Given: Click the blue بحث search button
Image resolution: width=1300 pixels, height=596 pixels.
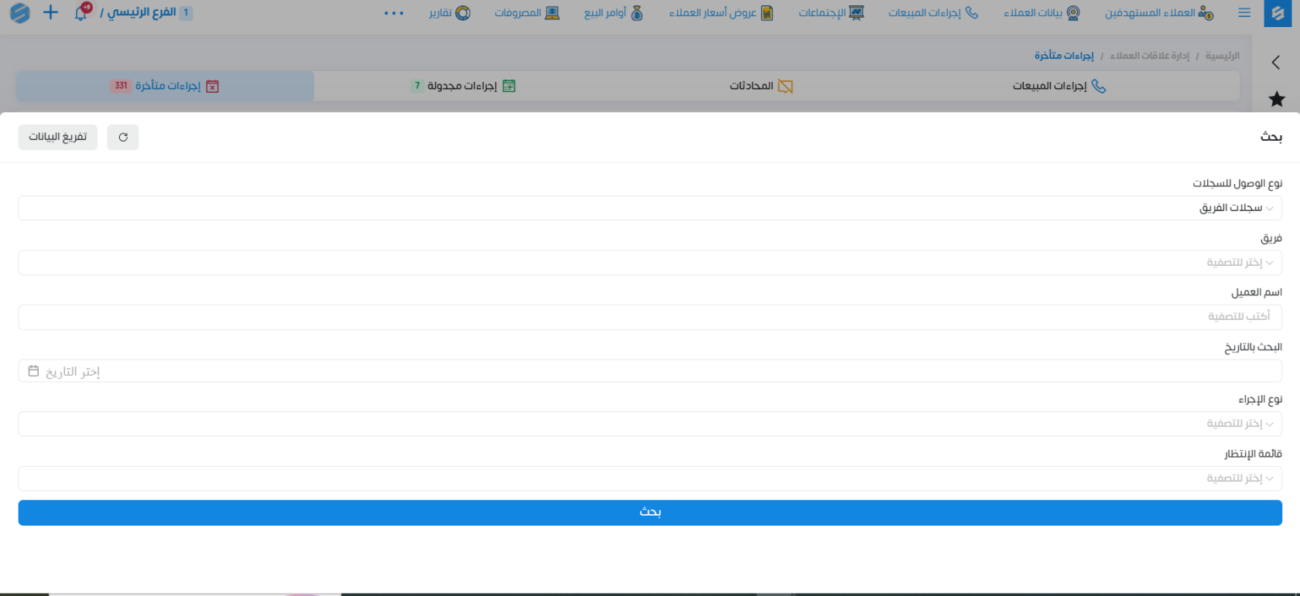Looking at the screenshot, I should point(650,513).
